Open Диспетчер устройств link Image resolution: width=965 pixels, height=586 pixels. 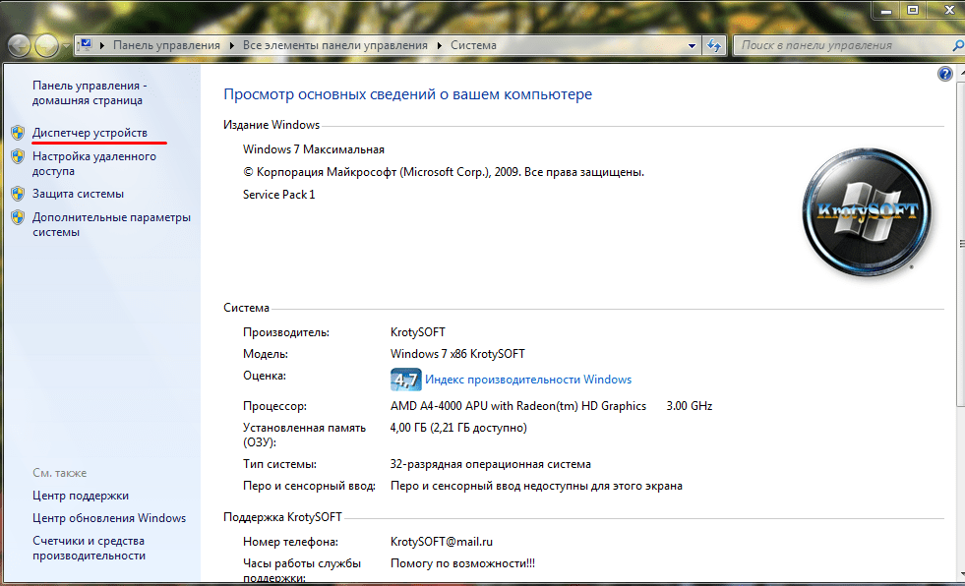click(x=90, y=133)
